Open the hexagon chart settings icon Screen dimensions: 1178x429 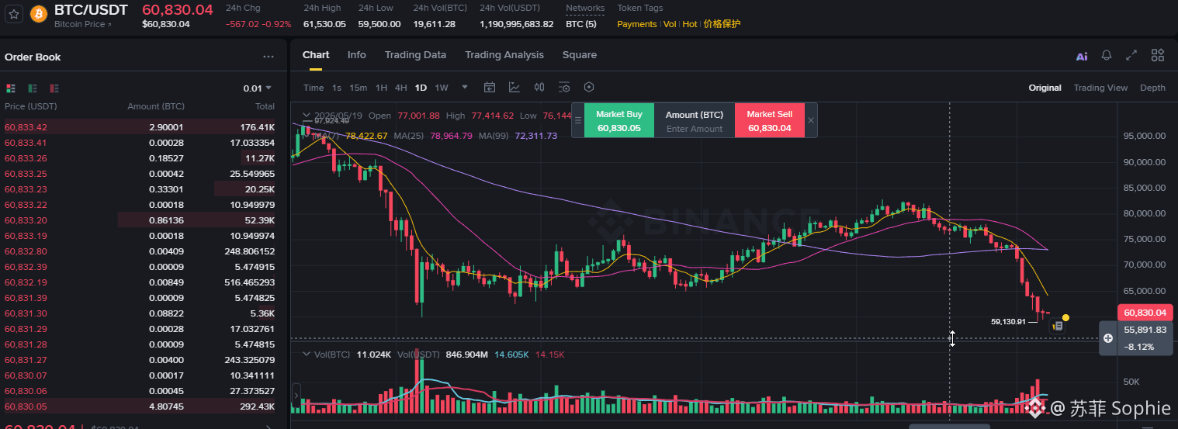pyautogui.click(x=589, y=87)
